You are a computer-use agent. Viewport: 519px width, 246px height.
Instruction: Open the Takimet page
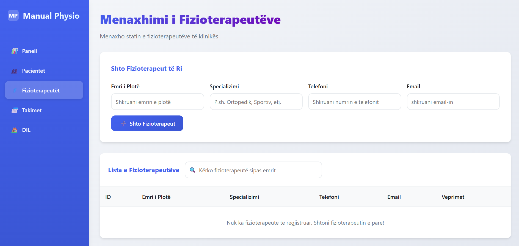[32, 110]
